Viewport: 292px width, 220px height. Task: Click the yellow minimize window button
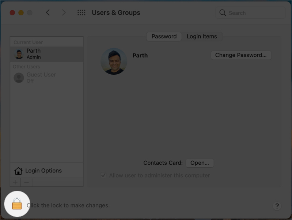point(21,13)
